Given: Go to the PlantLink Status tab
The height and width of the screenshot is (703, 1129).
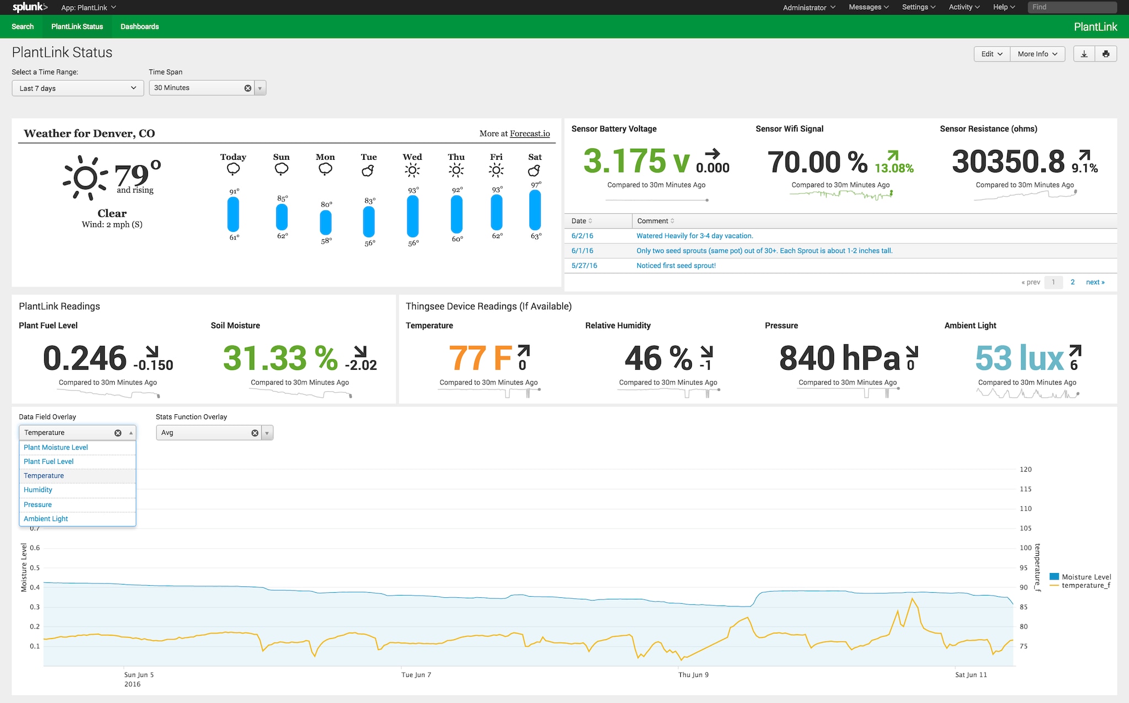Looking at the screenshot, I should click(x=77, y=26).
